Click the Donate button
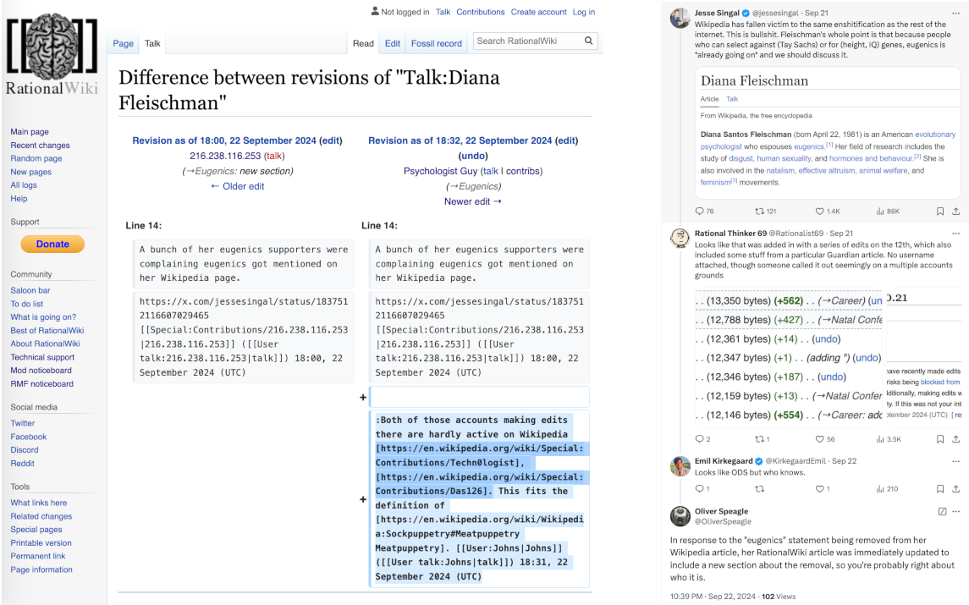 pyautogui.click(x=52, y=244)
